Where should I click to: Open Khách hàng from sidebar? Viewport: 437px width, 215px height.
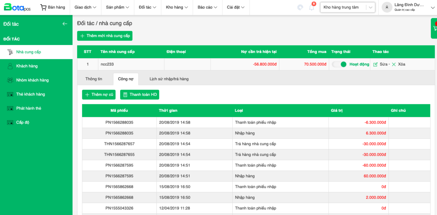pyautogui.click(x=27, y=66)
